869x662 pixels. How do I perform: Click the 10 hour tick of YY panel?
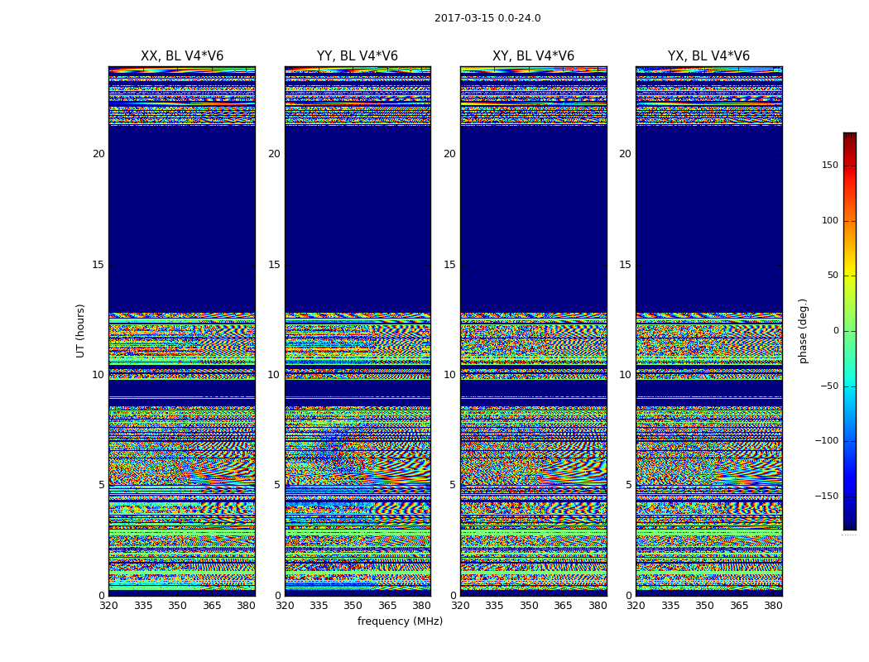274,375
